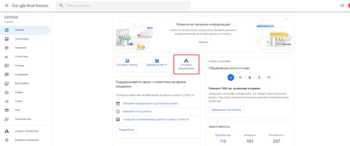Click the Добавить компанию pin icon
Screen dimensions: 350x146
tap(7, 140)
